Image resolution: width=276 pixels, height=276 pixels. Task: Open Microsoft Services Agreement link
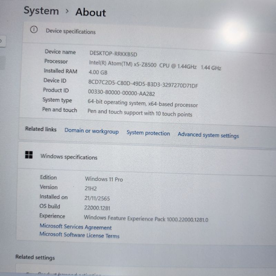76,227
